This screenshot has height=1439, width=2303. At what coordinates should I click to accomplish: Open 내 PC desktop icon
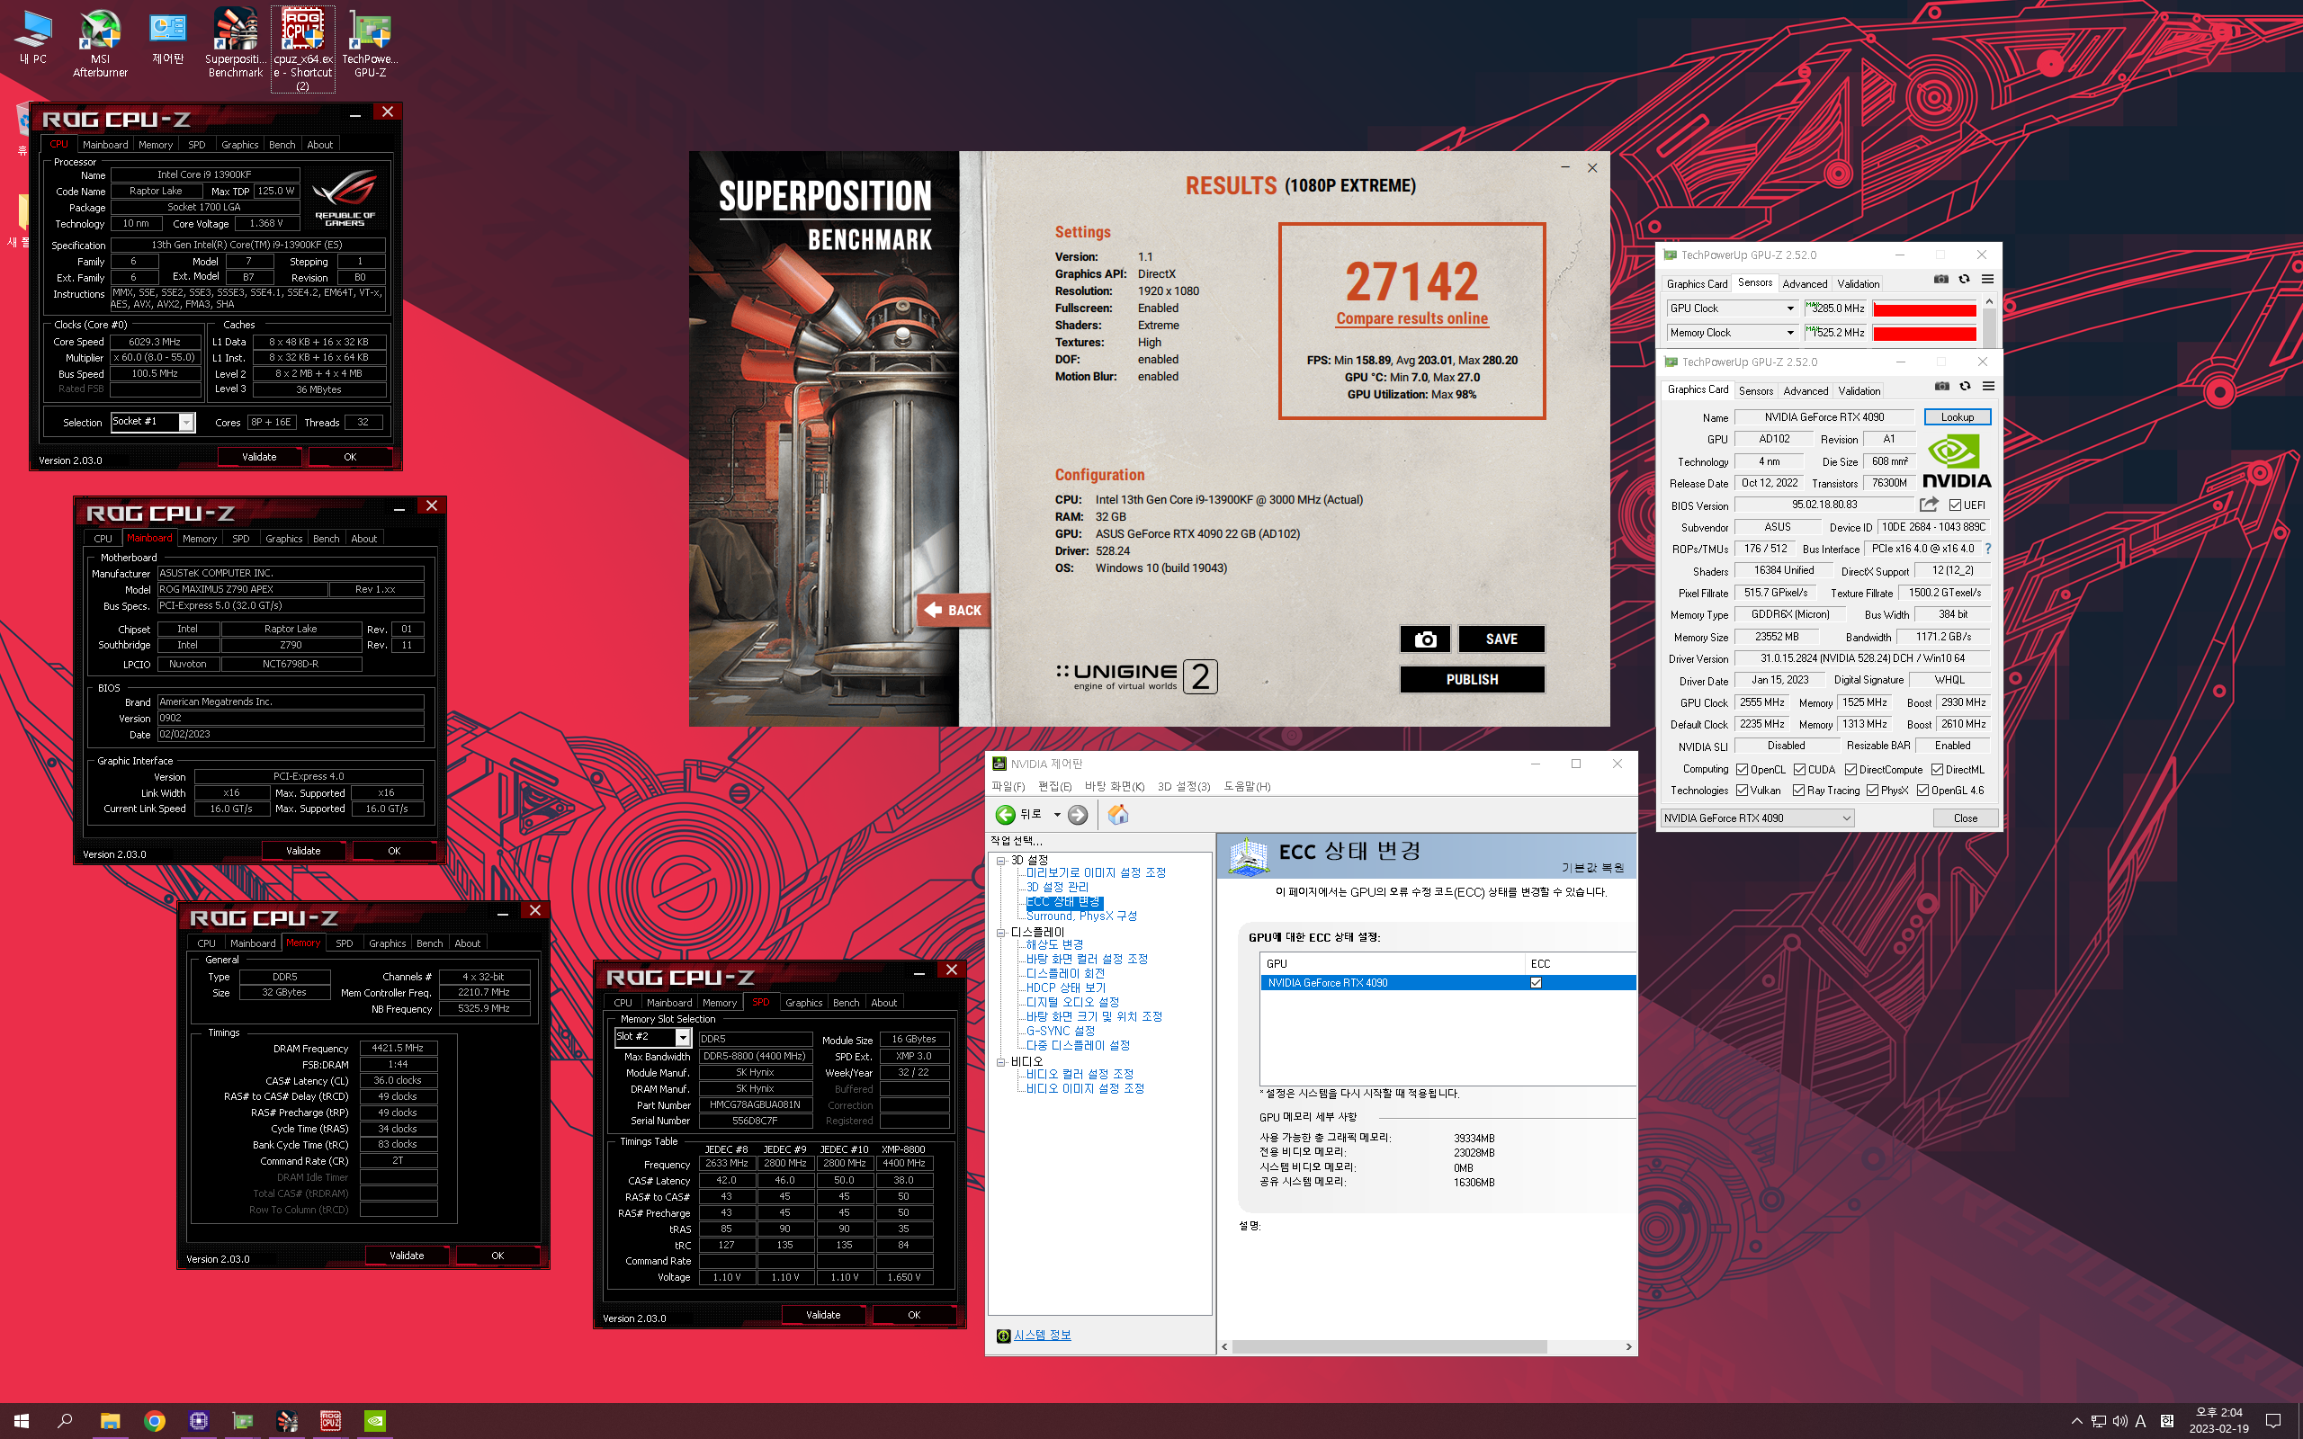(x=33, y=38)
